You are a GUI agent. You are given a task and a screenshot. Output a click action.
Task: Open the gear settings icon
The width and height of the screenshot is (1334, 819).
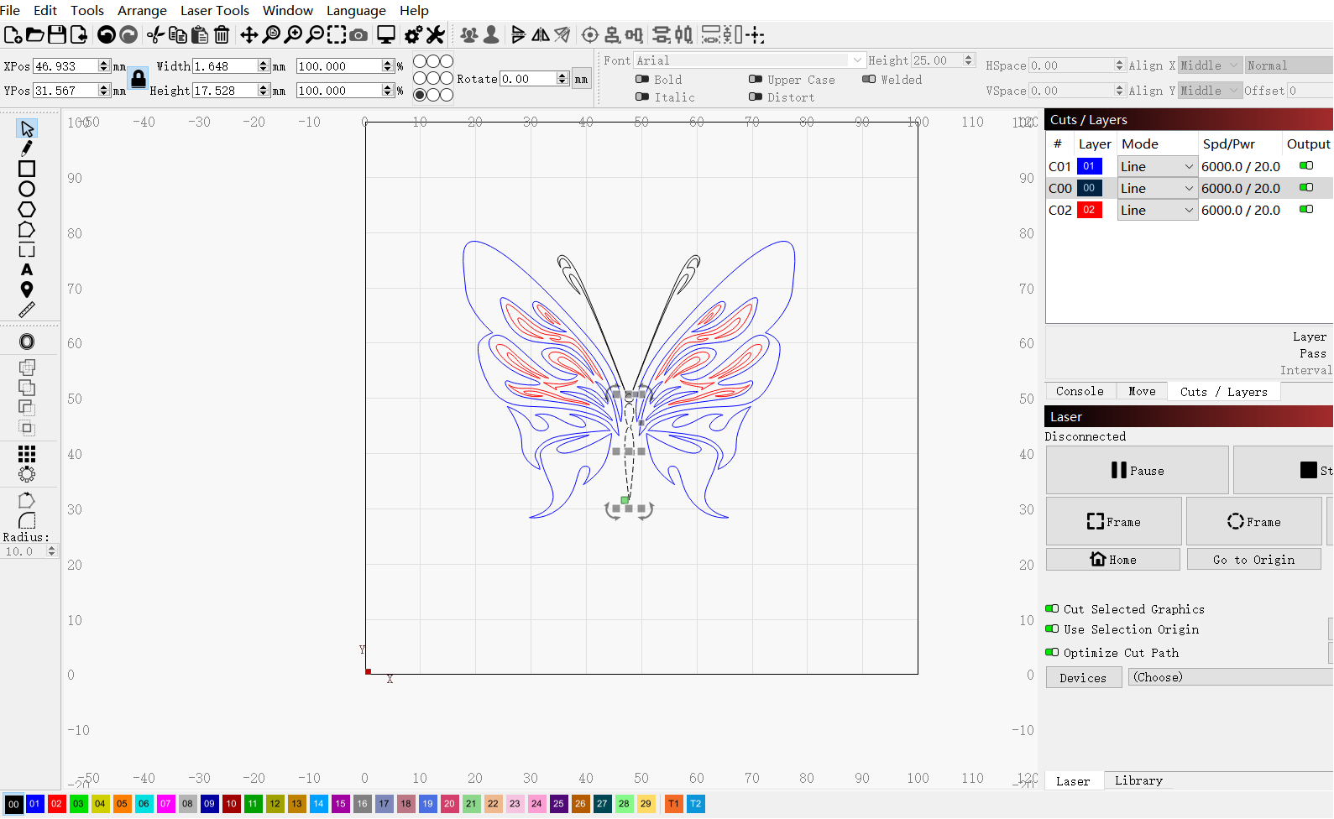(413, 35)
